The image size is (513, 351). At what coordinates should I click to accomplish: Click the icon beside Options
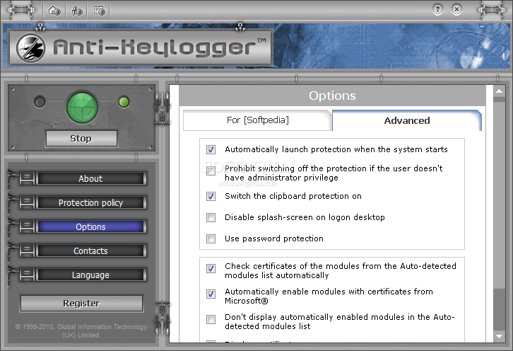pyautogui.click(x=27, y=226)
